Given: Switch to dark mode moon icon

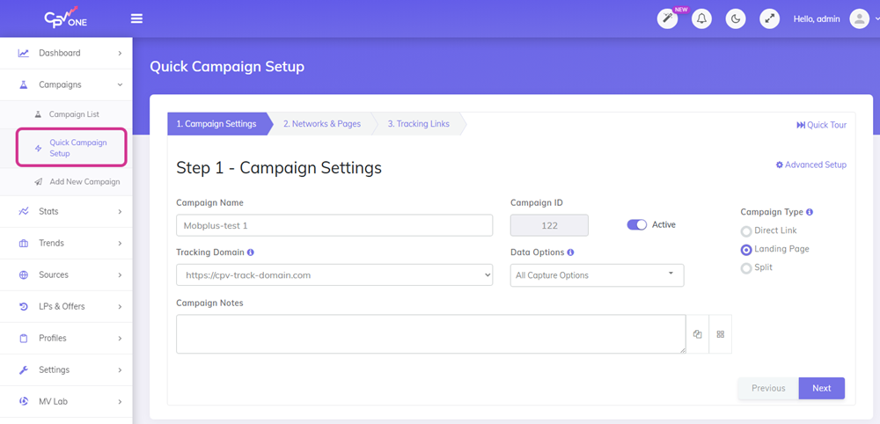Looking at the screenshot, I should [736, 19].
